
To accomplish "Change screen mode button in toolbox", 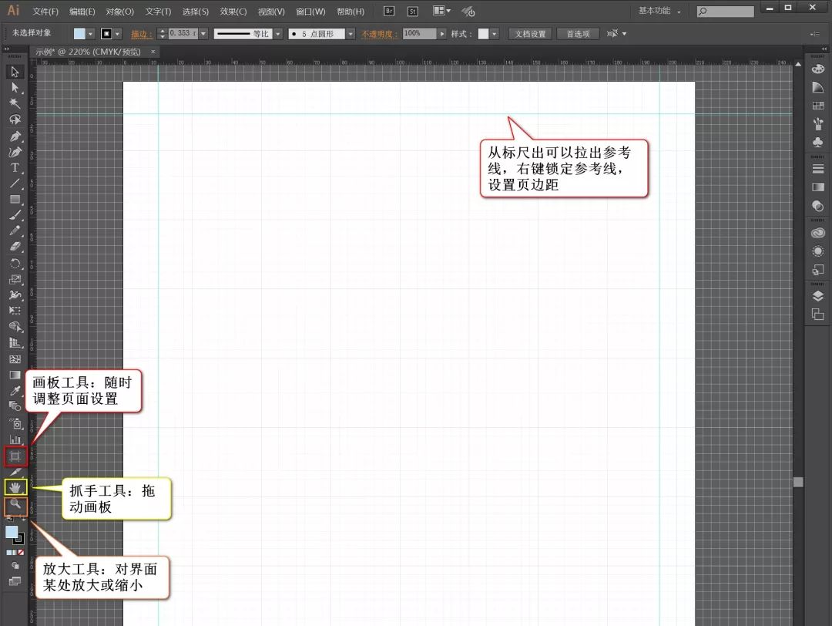I will [x=15, y=581].
